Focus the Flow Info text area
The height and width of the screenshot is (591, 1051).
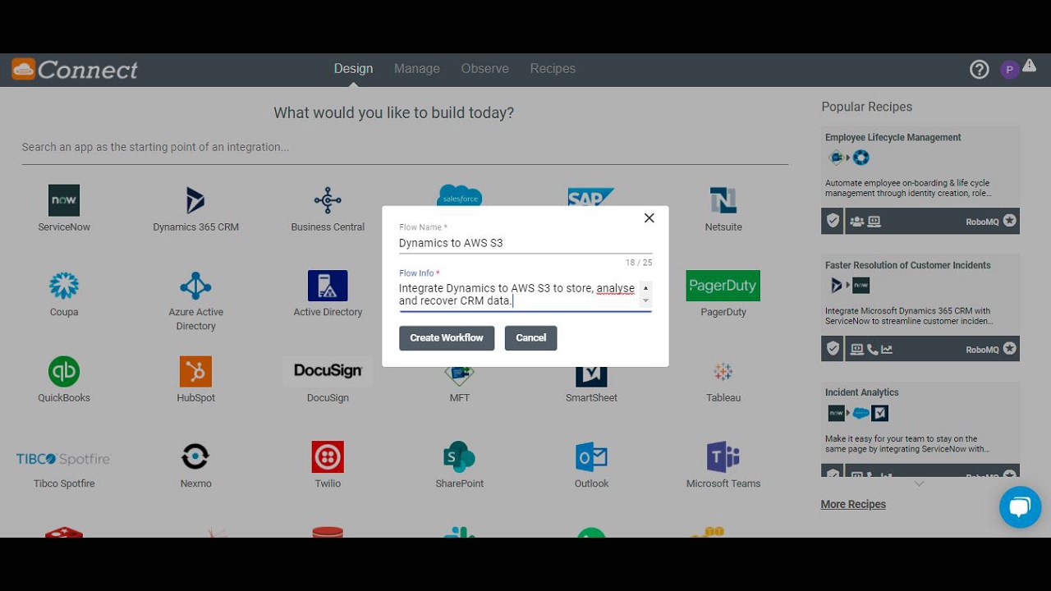(519, 295)
